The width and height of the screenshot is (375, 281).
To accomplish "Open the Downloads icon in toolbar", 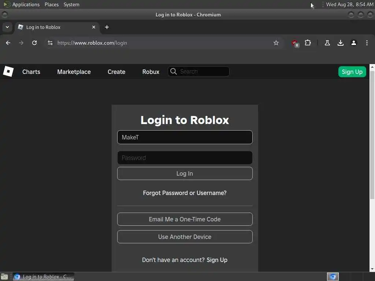I will pos(340,43).
